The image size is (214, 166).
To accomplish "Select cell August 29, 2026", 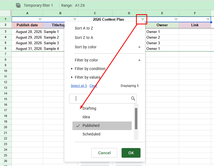I will [27, 37].
